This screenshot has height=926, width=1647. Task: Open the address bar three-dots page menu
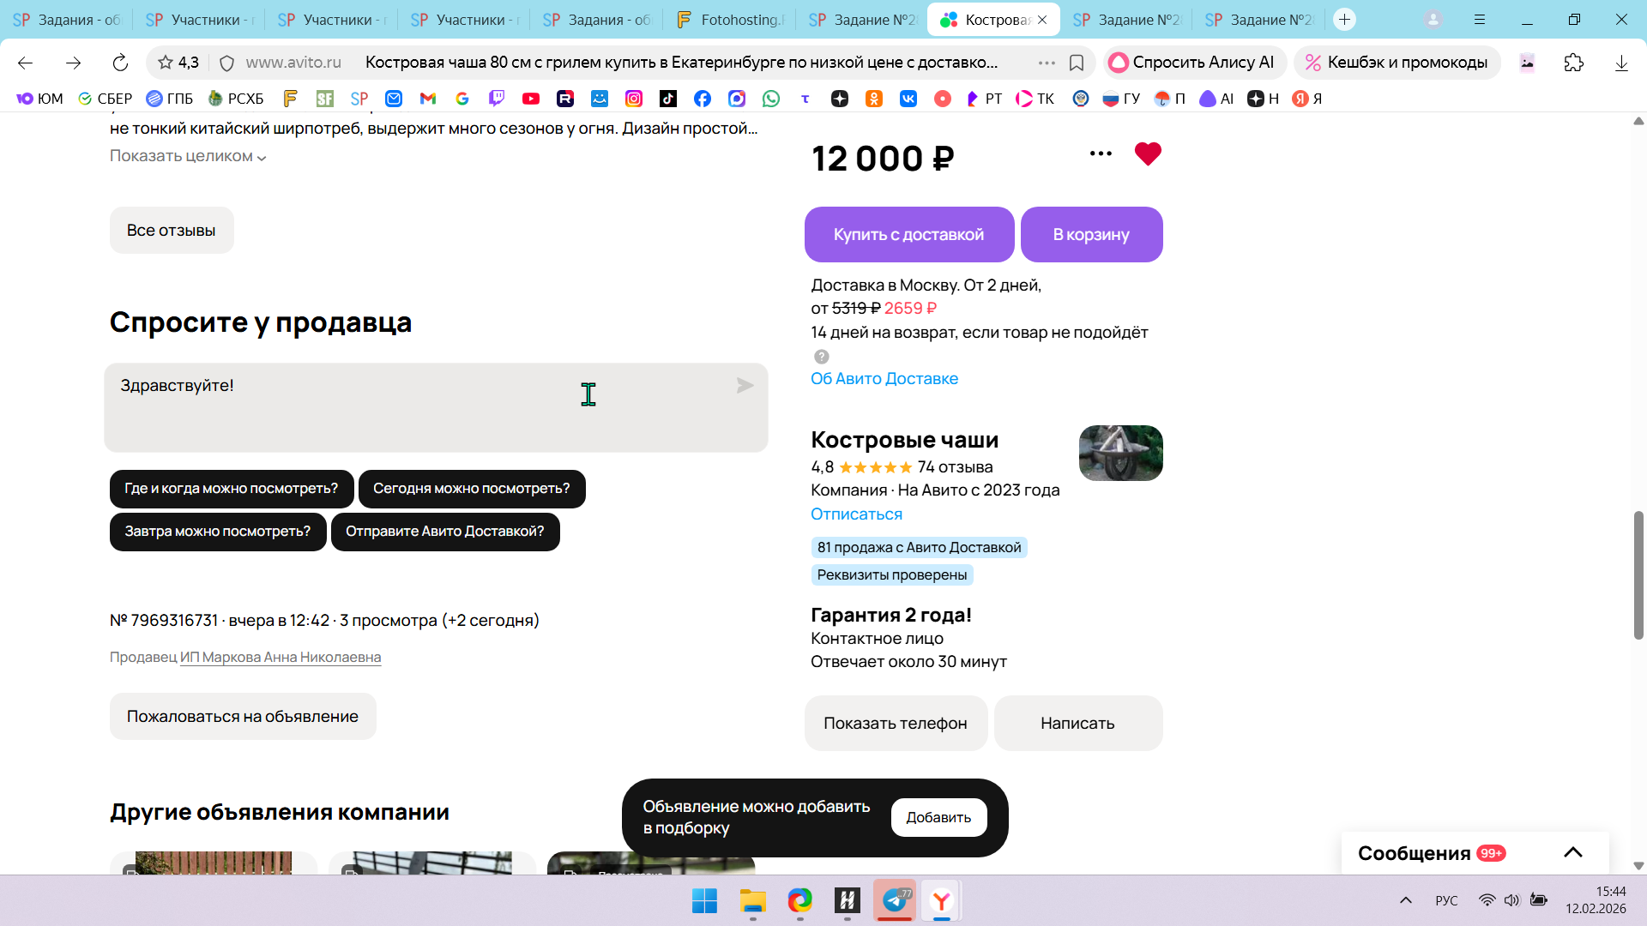(x=1047, y=63)
